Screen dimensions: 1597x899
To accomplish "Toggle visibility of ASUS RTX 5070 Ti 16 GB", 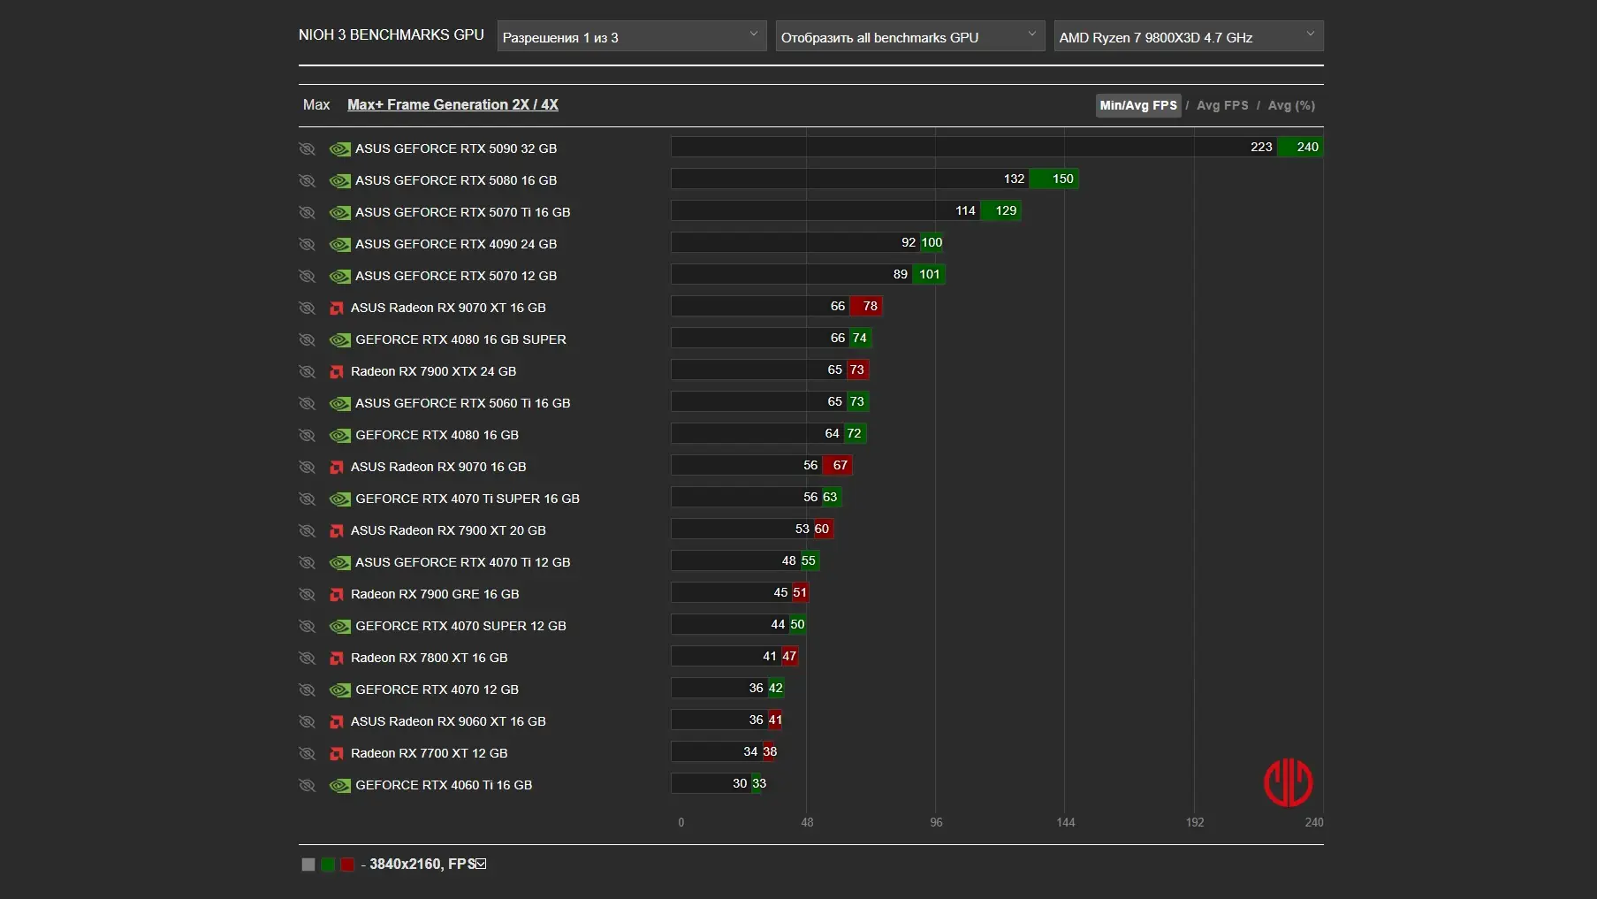I will click(307, 212).
